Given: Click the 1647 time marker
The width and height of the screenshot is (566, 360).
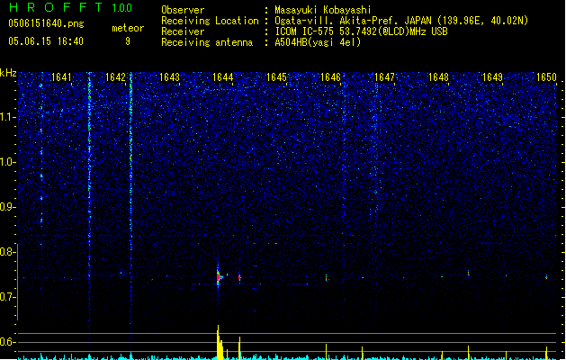Looking at the screenshot, I should [384, 77].
